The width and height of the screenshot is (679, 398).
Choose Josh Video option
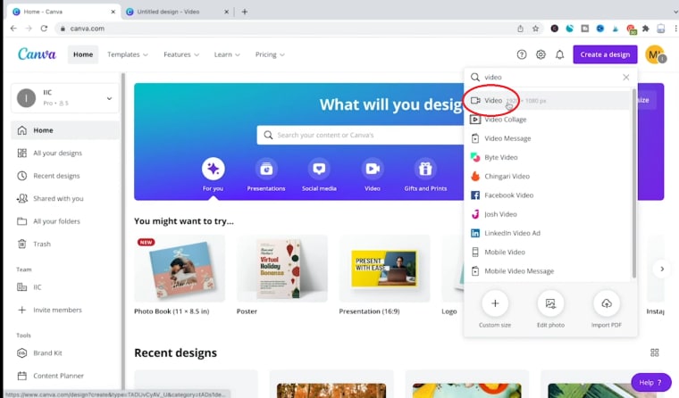point(548,214)
